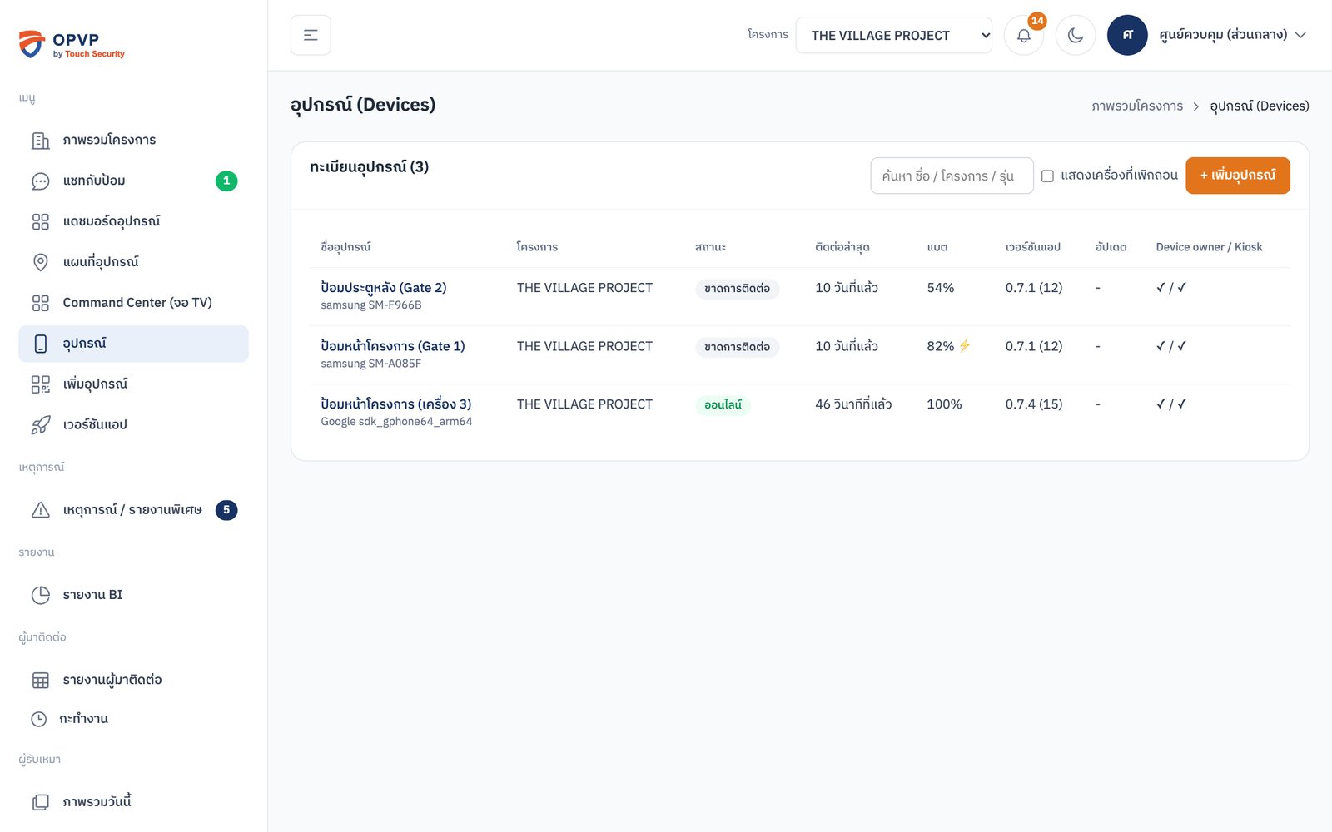Open รายงาน BI menu item

point(133,595)
